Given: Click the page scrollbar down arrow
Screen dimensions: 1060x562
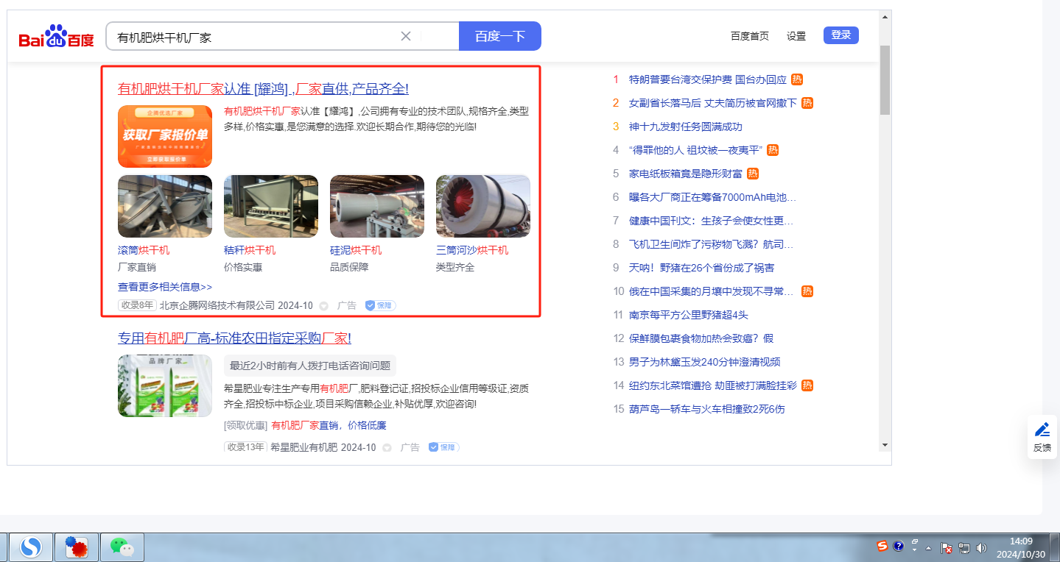Looking at the screenshot, I should coord(885,445).
